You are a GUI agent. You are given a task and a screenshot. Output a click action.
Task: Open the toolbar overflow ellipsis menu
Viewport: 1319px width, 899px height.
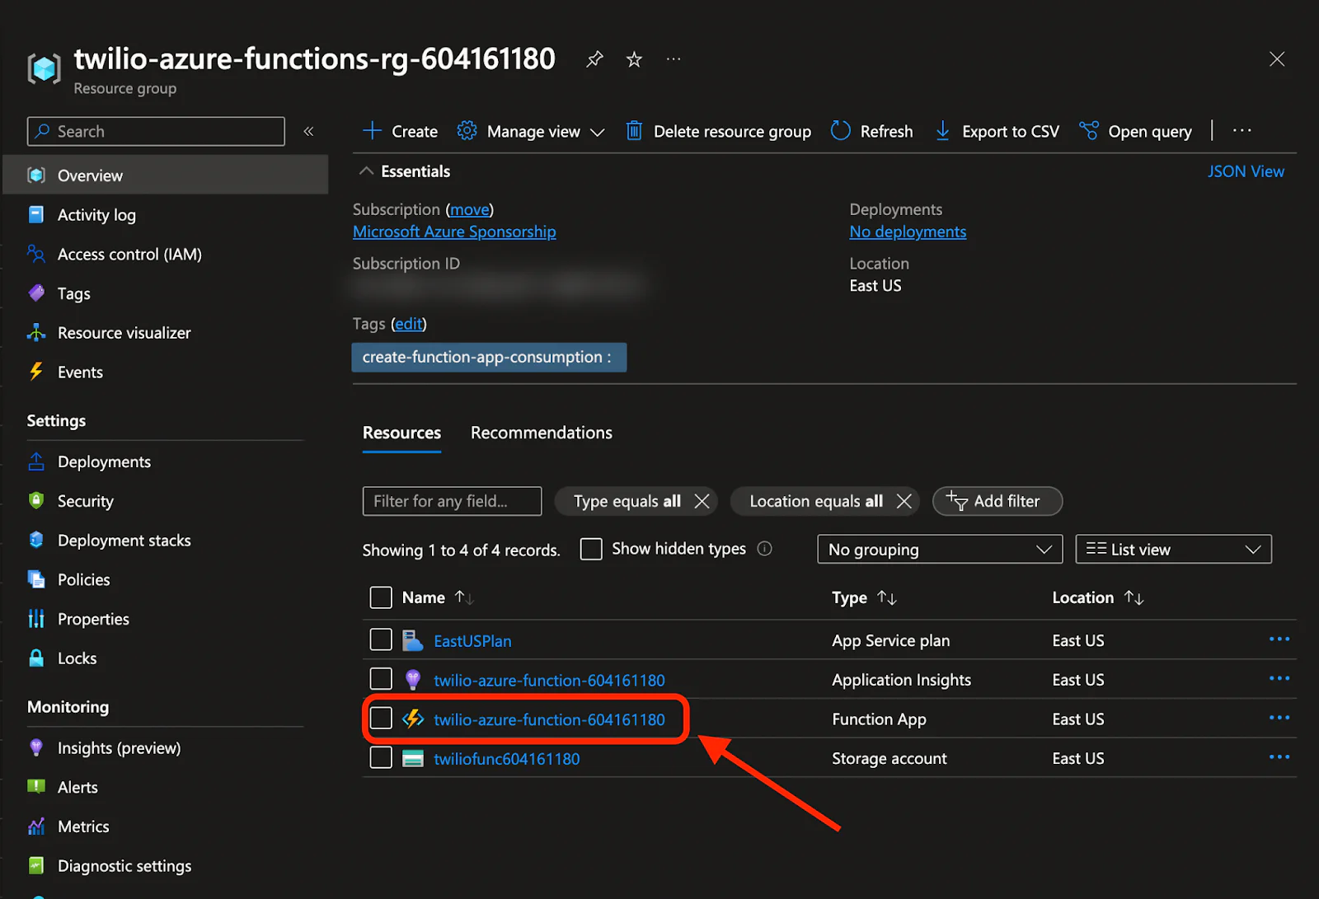tap(1242, 131)
